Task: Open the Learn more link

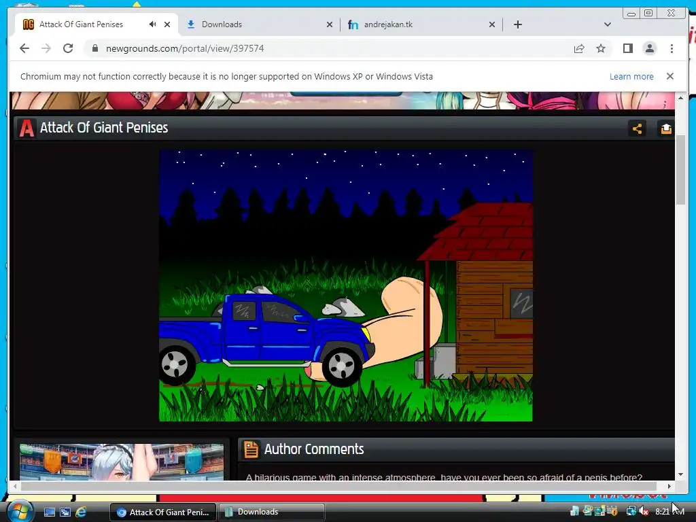Action: click(631, 76)
